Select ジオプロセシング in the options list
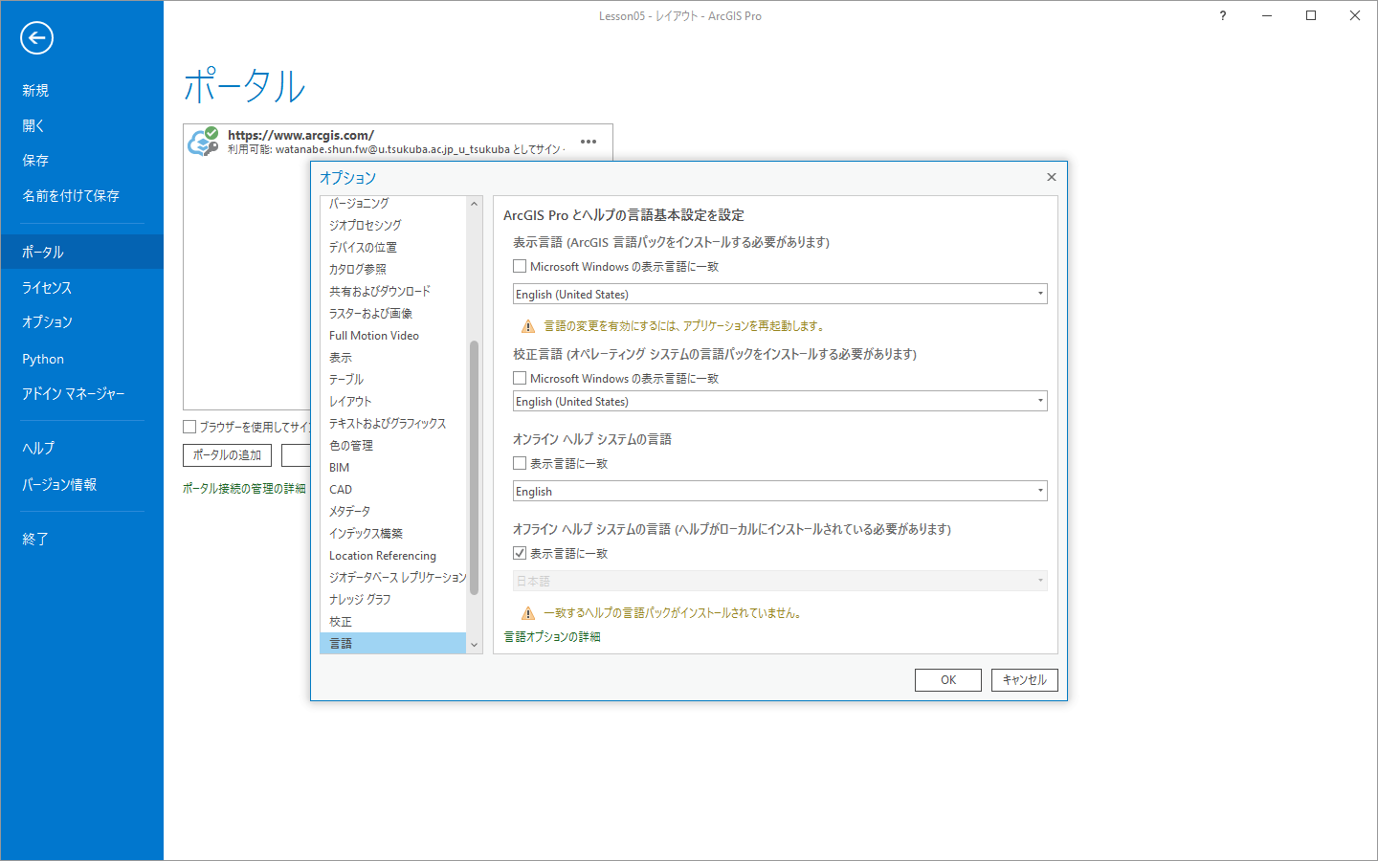The height and width of the screenshot is (861, 1378). pos(393,225)
